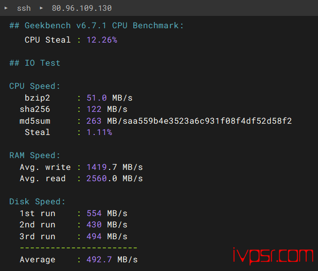Select the ssh breadcrumb label
This screenshot has height=271, width=318.
pos(24,8)
